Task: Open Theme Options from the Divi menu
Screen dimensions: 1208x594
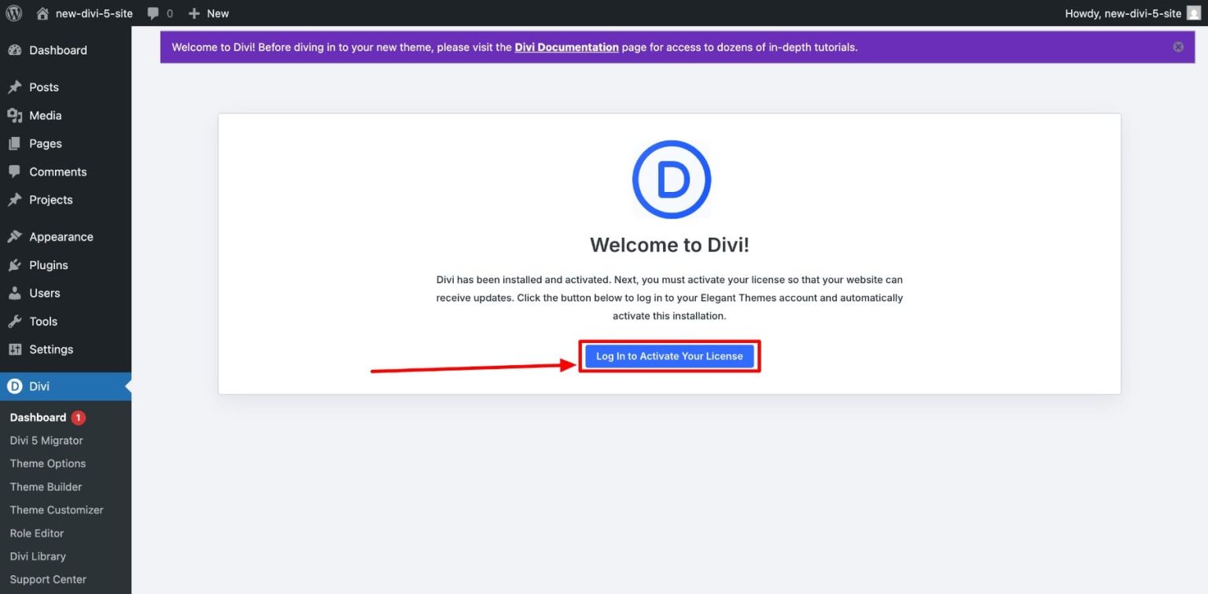Action: point(47,463)
